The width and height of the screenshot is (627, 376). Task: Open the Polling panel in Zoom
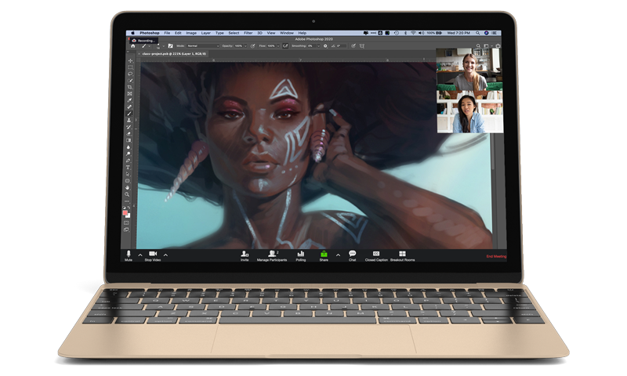point(301,255)
